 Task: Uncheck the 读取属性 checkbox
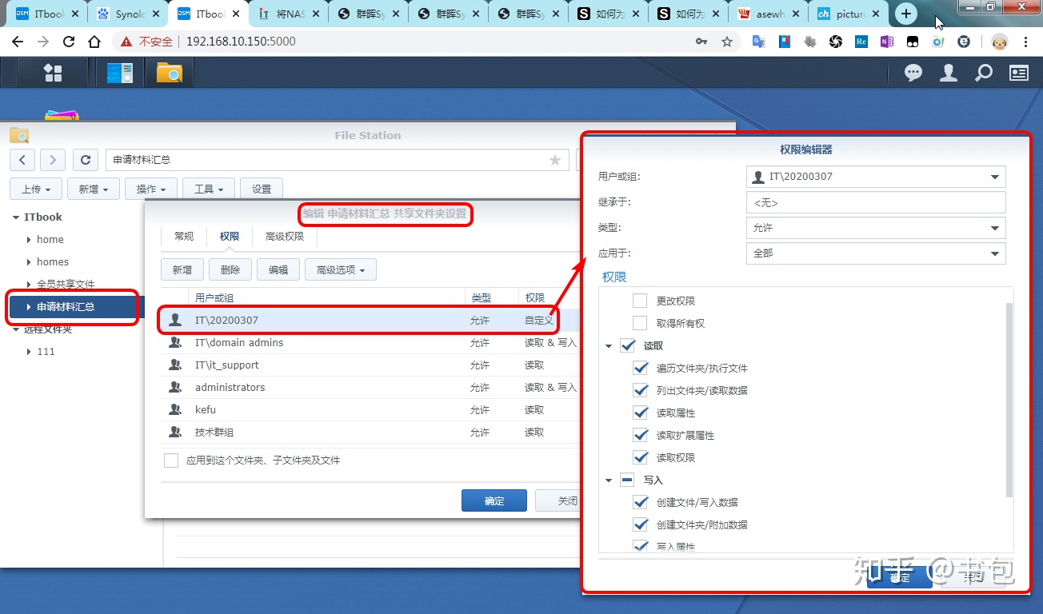(x=640, y=413)
